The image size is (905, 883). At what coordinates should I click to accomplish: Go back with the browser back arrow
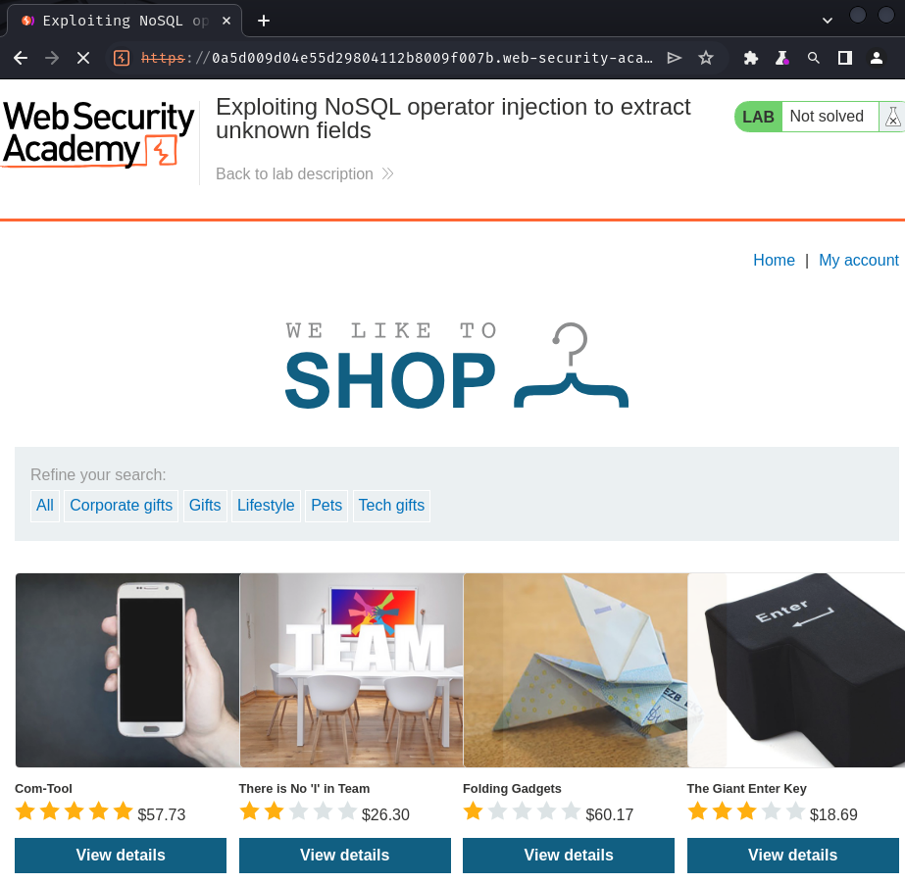21,58
